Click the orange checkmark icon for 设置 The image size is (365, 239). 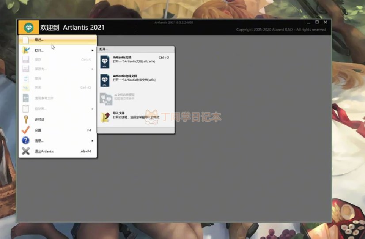point(26,130)
